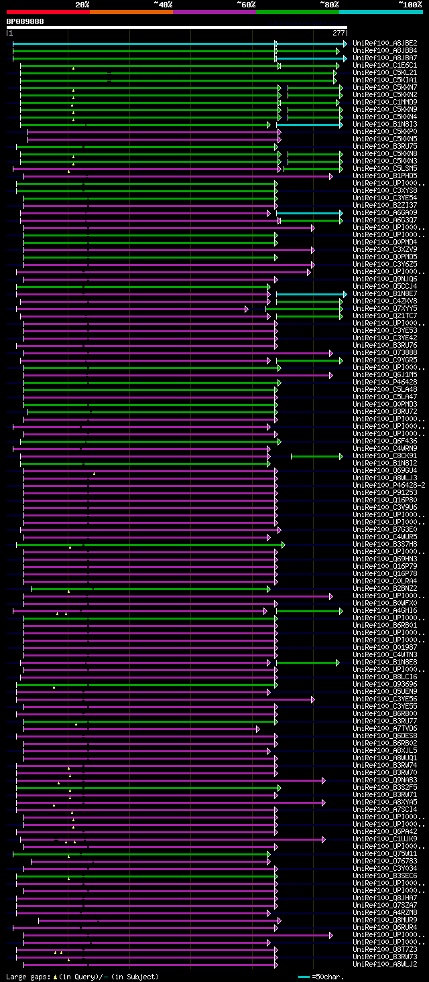Select the last hit UniRef100_A8WLJ2

click(x=385, y=964)
